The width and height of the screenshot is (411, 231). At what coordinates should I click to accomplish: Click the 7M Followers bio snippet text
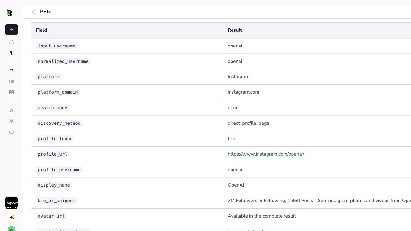(x=319, y=201)
